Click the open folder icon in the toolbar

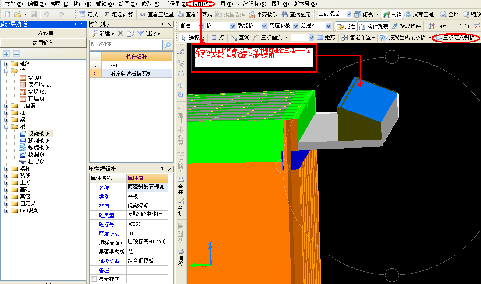pos(18,14)
